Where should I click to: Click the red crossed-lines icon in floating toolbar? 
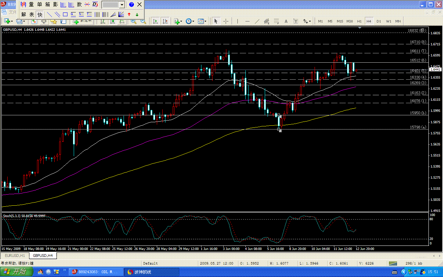coord(87,5)
